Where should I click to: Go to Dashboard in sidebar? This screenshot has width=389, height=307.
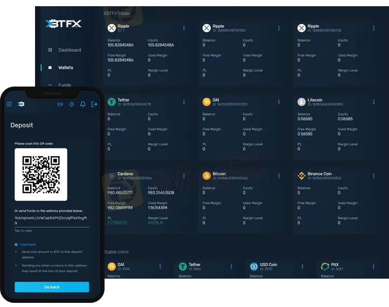pos(69,50)
